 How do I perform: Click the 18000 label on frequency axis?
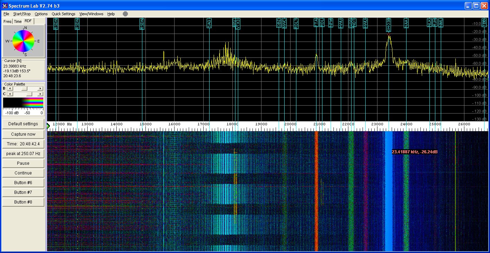point(232,124)
